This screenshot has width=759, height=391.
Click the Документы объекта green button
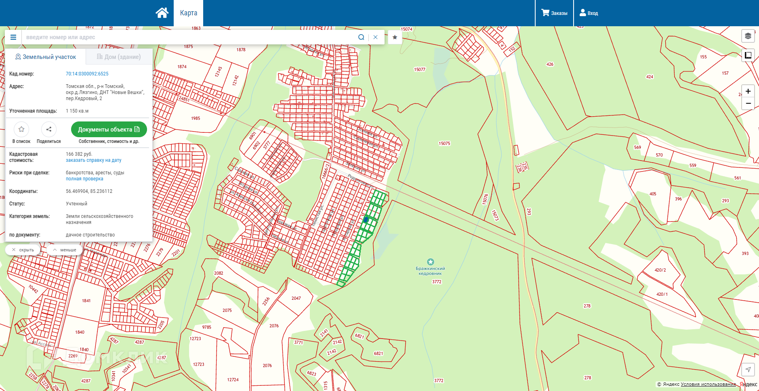click(109, 130)
